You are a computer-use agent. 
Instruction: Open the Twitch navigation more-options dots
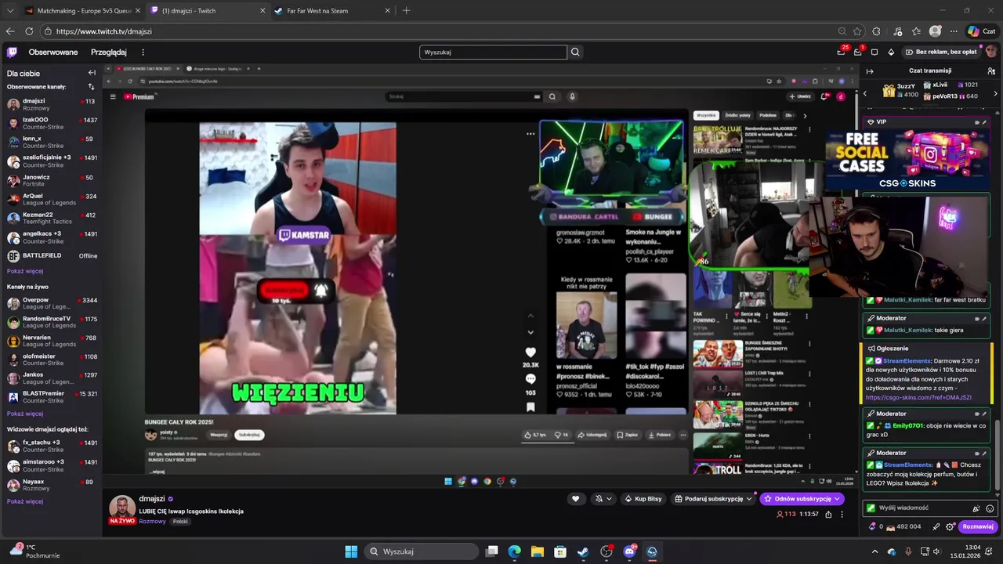(x=143, y=52)
